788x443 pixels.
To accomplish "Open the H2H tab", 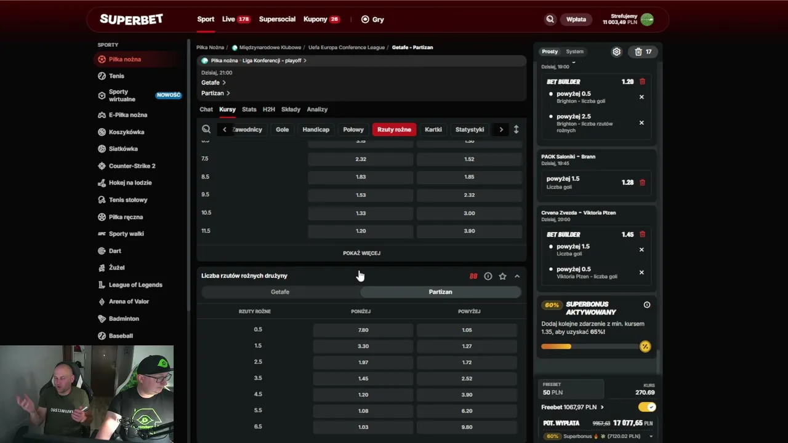I will click(269, 110).
